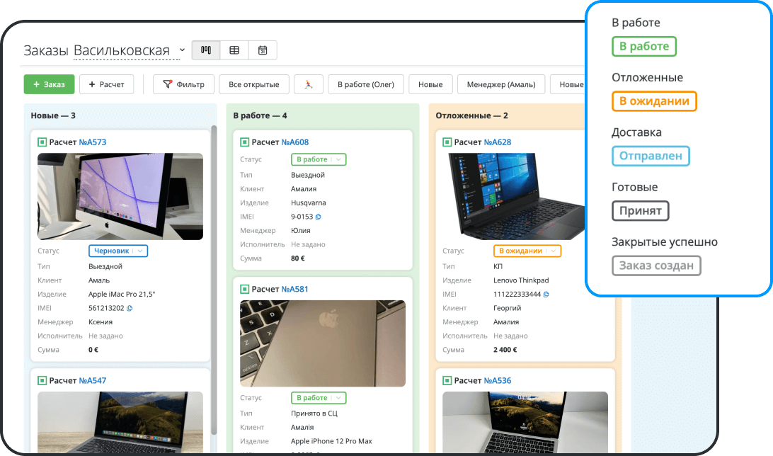Open the Lenovo Thinkpad laptop photo
This screenshot has height=456, width=773.
point(525,195)
